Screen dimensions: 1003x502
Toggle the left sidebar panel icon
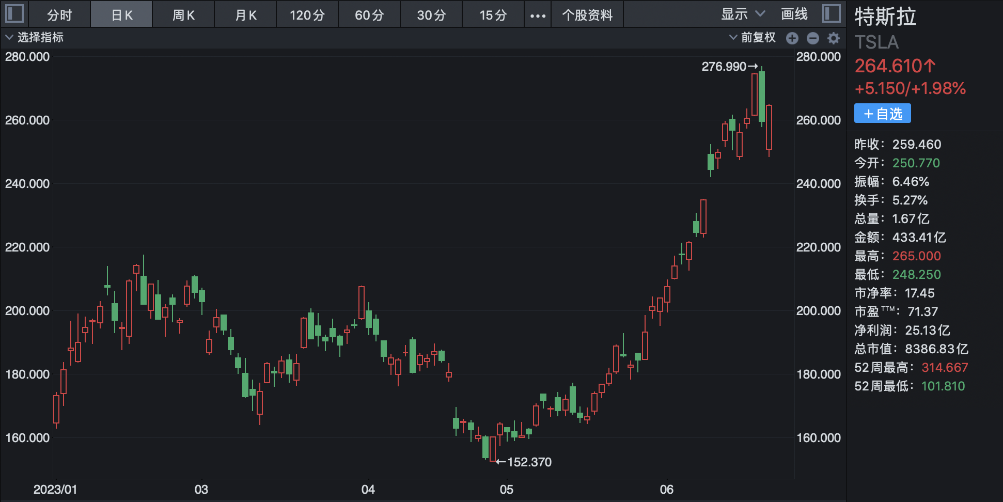[14, 14]
